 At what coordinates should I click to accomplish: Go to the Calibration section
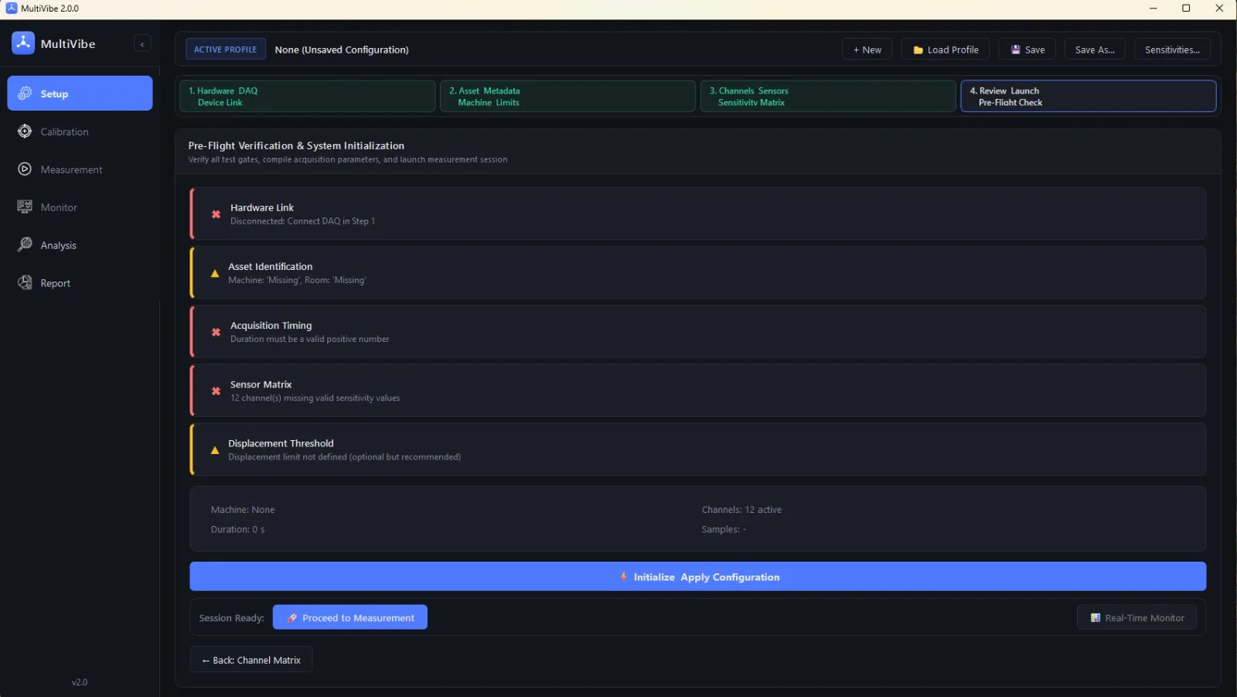tap(80, 132)
